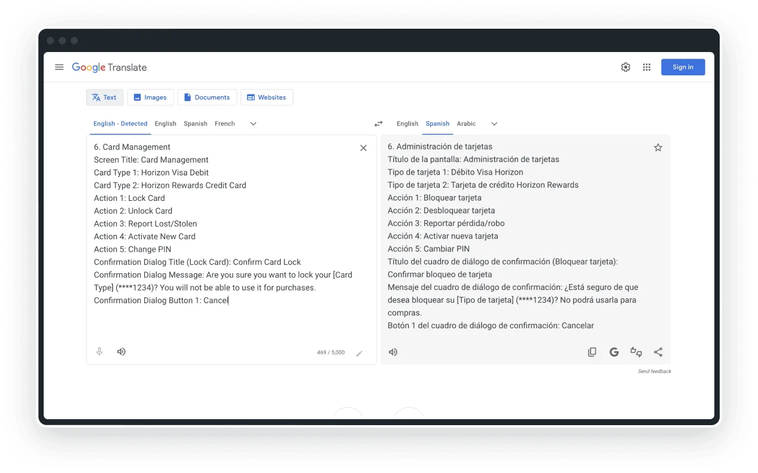
Task: Open the main navigation hamburger menu
Action: click(x=59, y=67)
